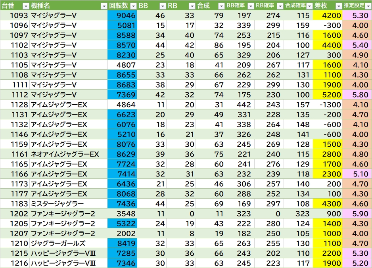Select spin count cell 9046
The width and height of the screenshot is (372, 268).
[122, 15]
